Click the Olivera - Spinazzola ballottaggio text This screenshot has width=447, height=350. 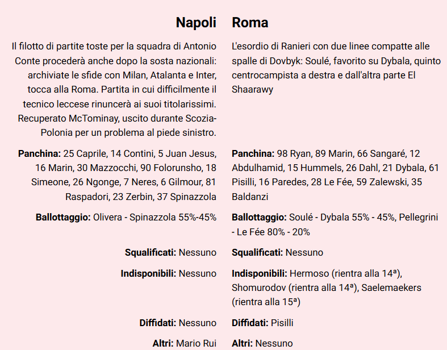(154, 217)
